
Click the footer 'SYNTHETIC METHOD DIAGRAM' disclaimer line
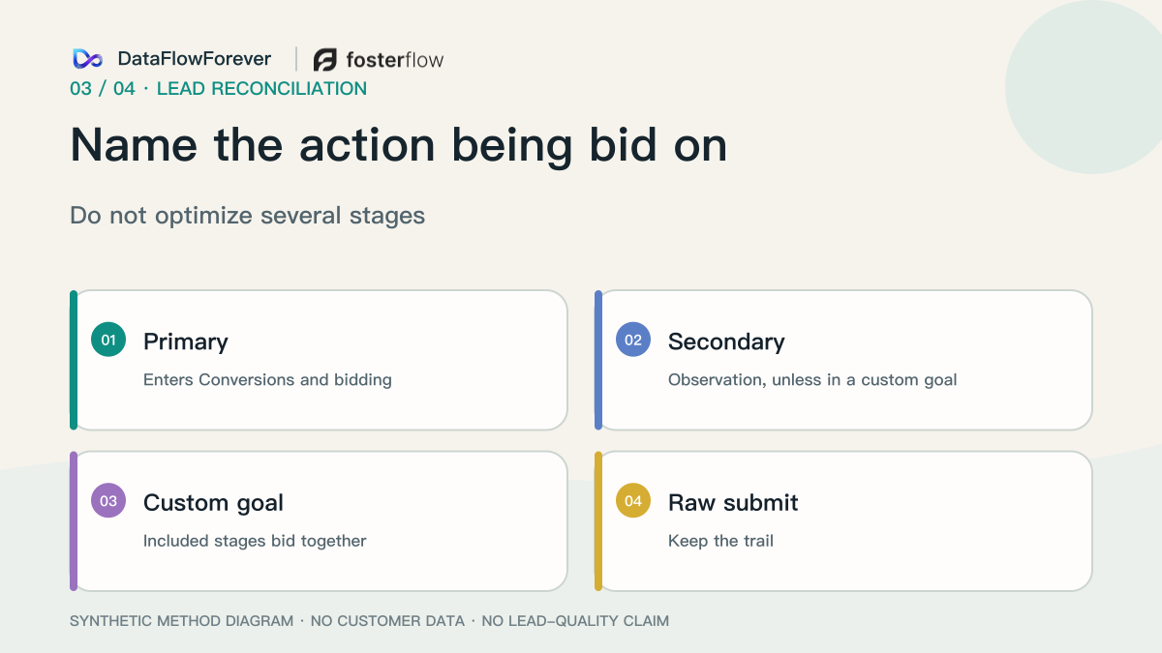pyautogui.click(x=369, y=621)
